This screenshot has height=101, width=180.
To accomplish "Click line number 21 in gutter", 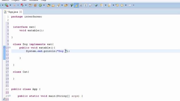I will [7, 86].
